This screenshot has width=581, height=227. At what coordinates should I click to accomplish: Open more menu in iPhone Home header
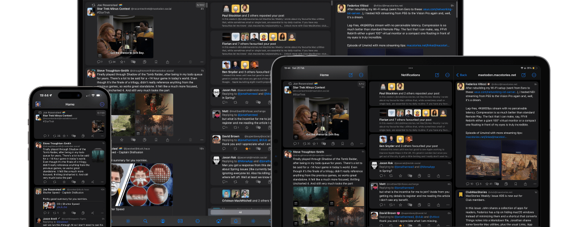tap(102, 104)
